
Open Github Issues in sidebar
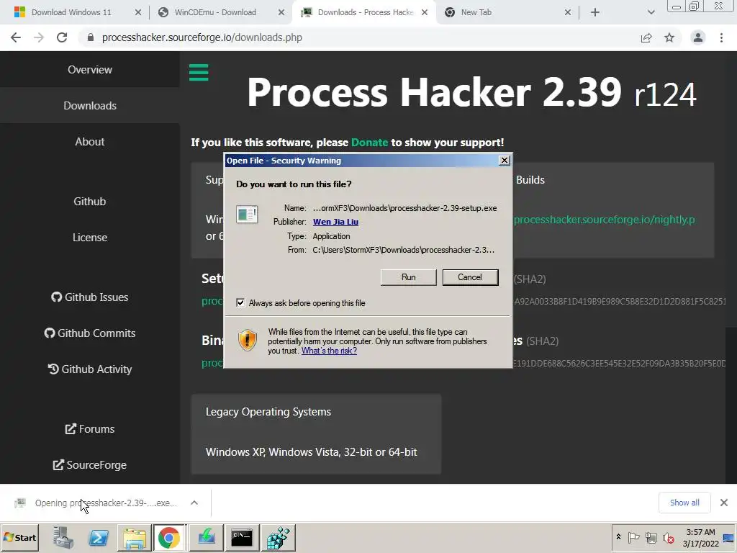click(x=90, y=297)
